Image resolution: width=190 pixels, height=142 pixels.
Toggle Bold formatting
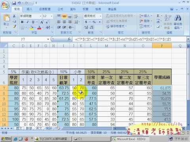[22, 22]
